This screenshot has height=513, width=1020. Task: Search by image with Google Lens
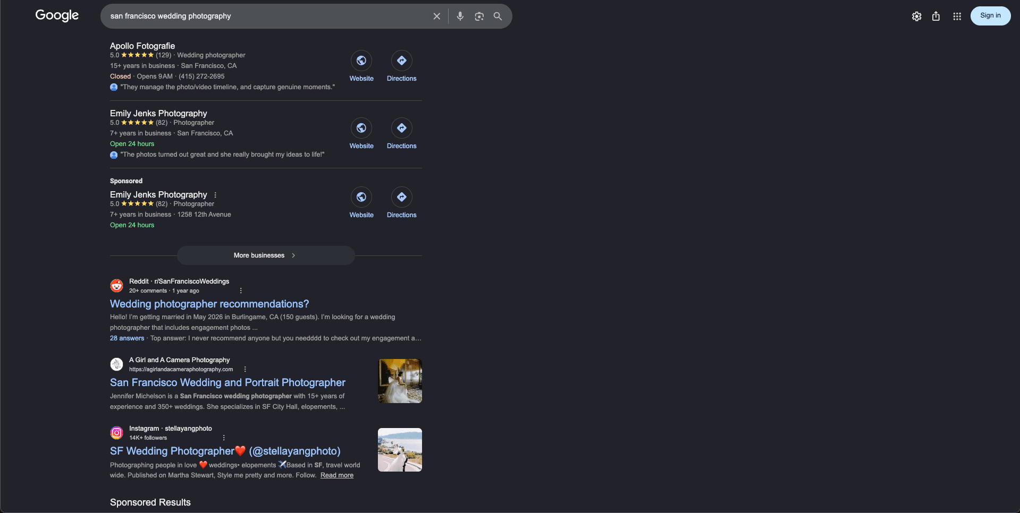point(479,16)
